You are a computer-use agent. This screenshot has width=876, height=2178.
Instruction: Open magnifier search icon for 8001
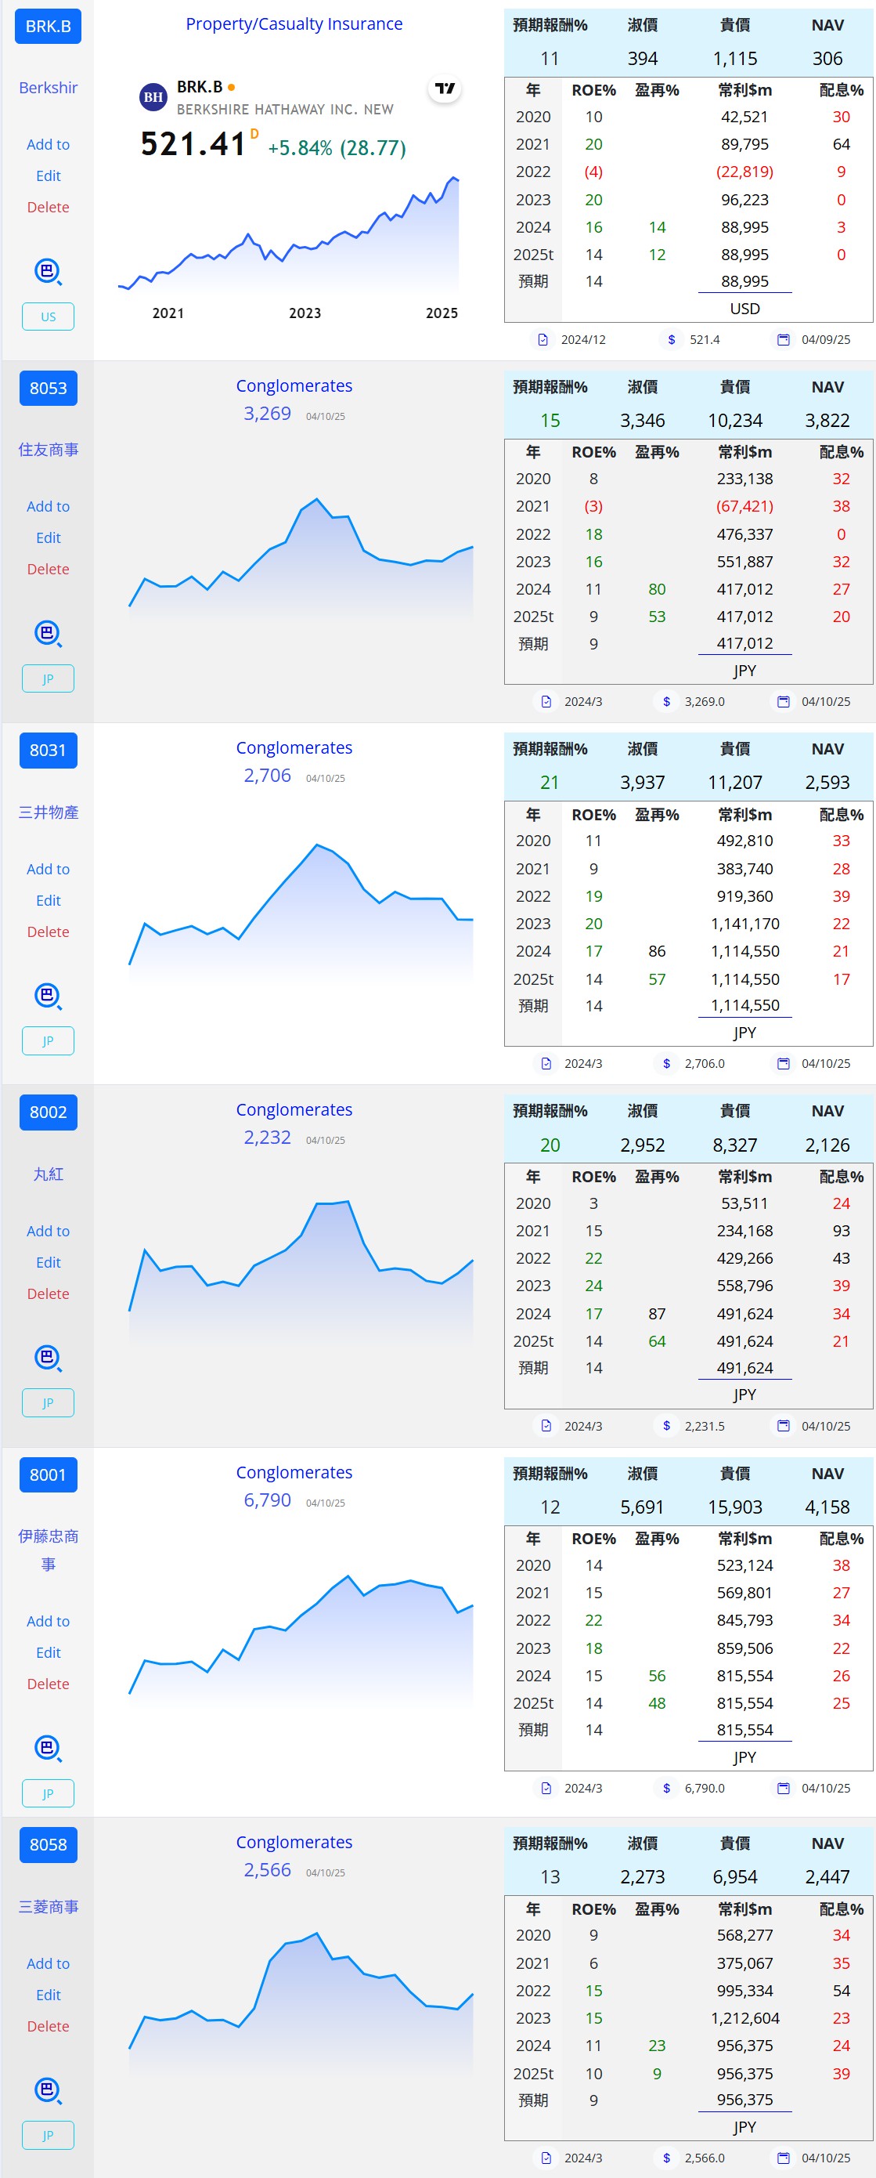click(x=49, y=1749)
